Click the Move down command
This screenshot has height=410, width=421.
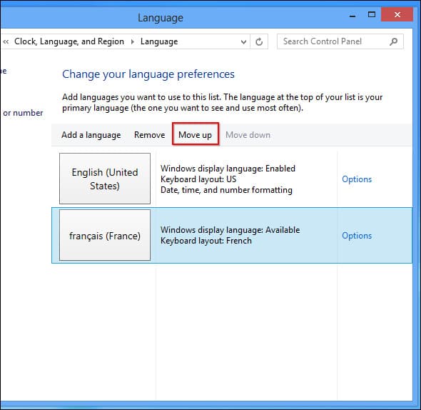point(248,135)
